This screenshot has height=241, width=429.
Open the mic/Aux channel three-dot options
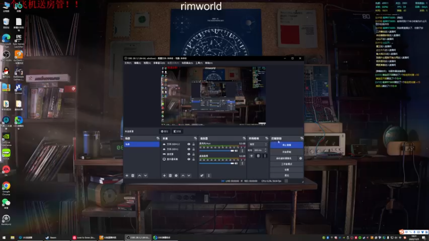(x=242, y=150)
